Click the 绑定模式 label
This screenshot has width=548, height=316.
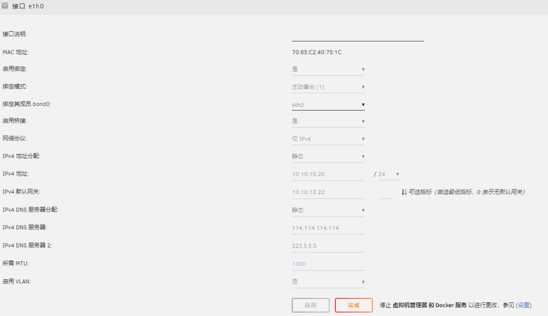click(x=15, y=87)
